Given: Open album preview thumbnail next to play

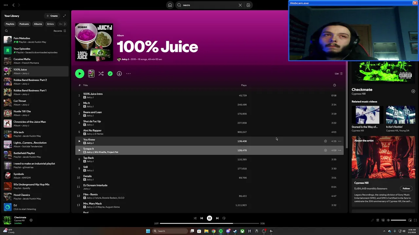Looking at the screenshot, I should coord(91,74).
